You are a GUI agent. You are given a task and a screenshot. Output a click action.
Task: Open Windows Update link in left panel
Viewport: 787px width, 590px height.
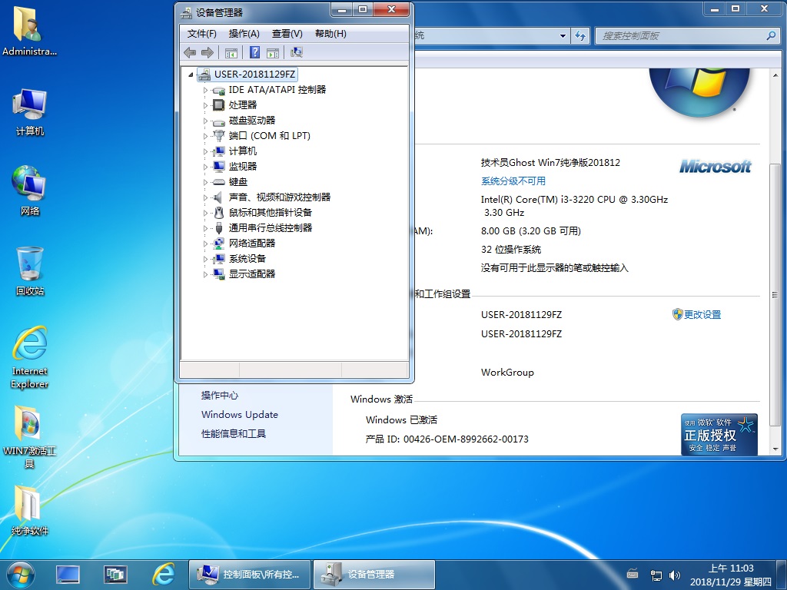239,415
